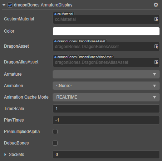The image size is (162, 161).
Task: Open the ArmatureDisplay component settings gear
Action: [x=156, y=5]
